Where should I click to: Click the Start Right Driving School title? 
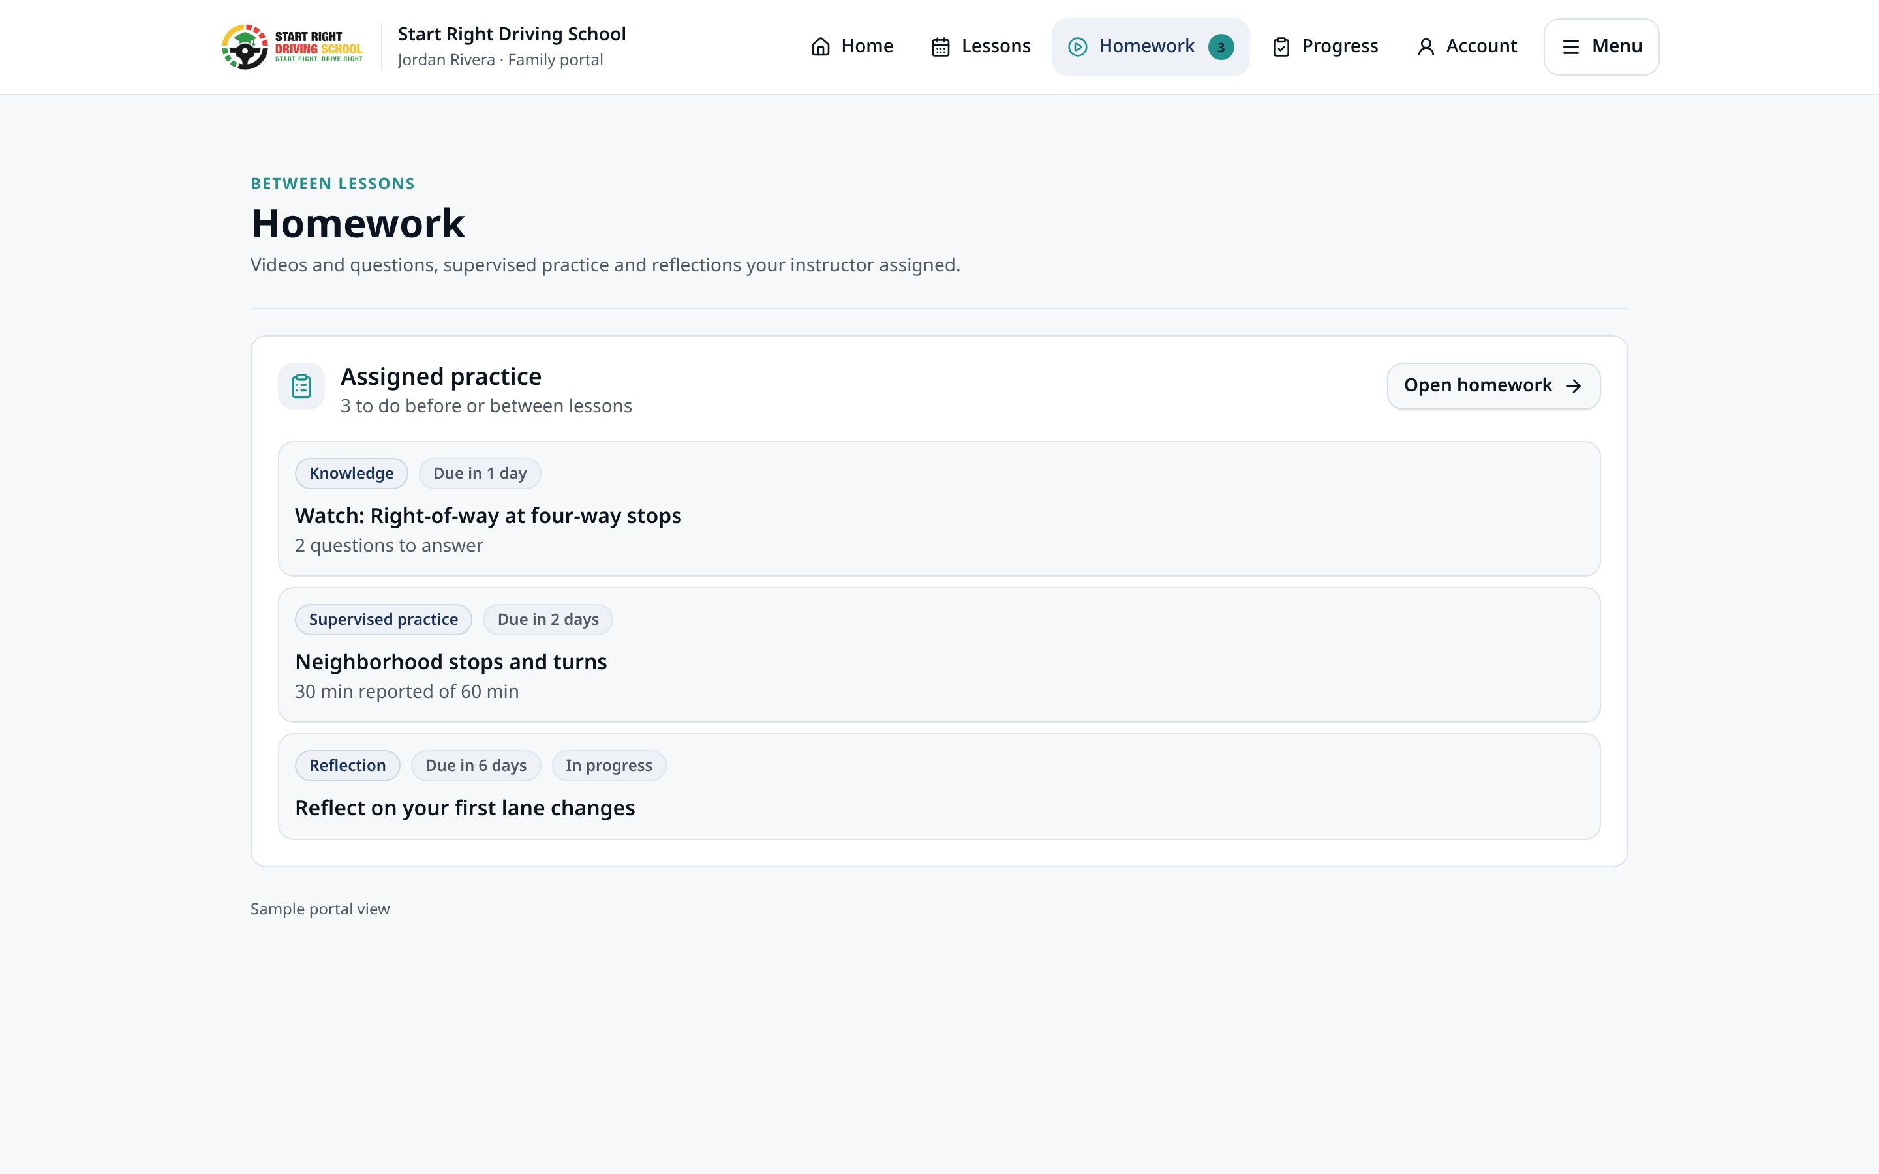pyautogui.click(x=512, y=34)
